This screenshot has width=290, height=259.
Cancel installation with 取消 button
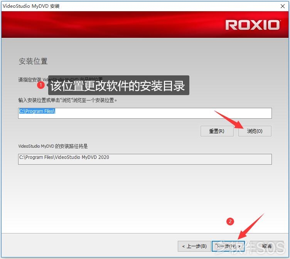point(267,246)
